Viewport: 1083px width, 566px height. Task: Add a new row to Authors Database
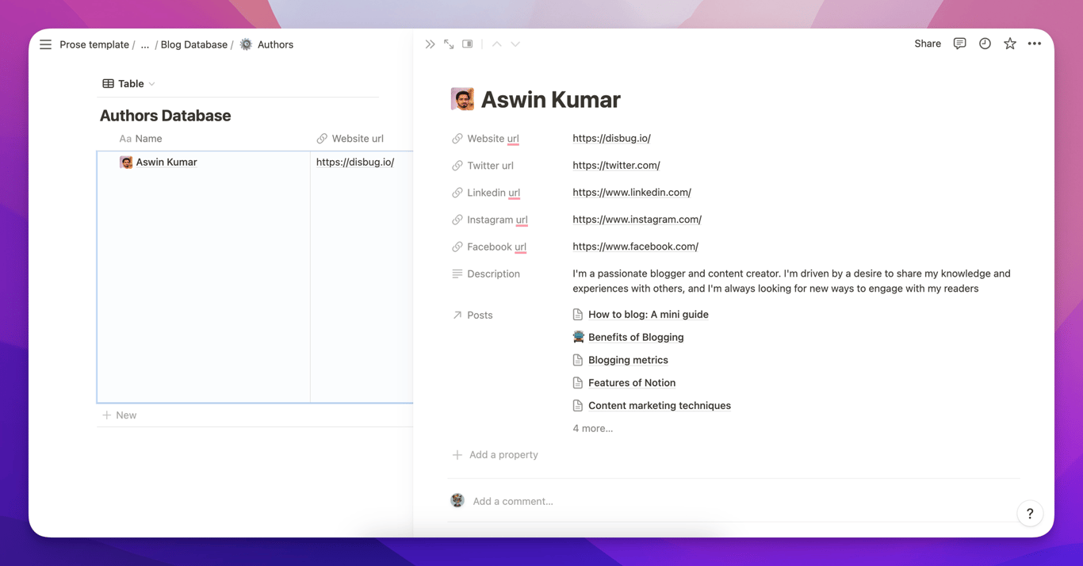(x=120, y=415)
